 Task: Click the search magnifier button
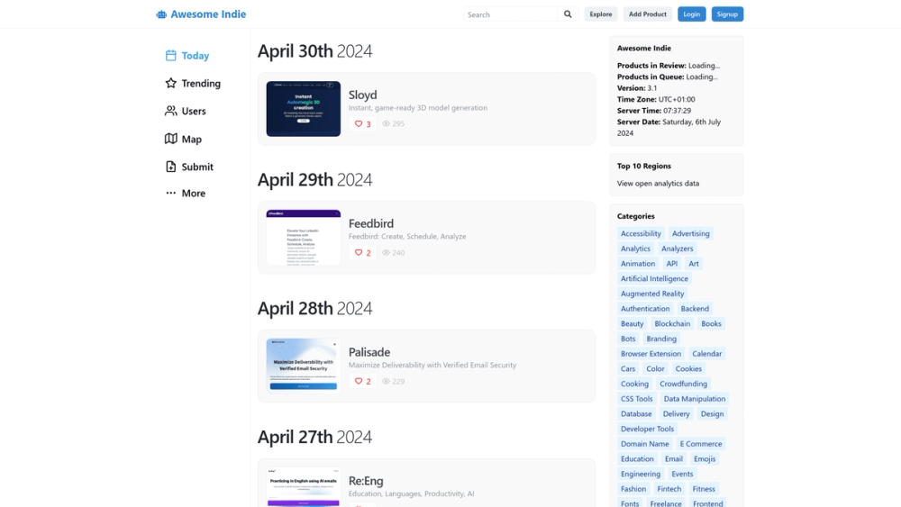(x=568, y=14)
